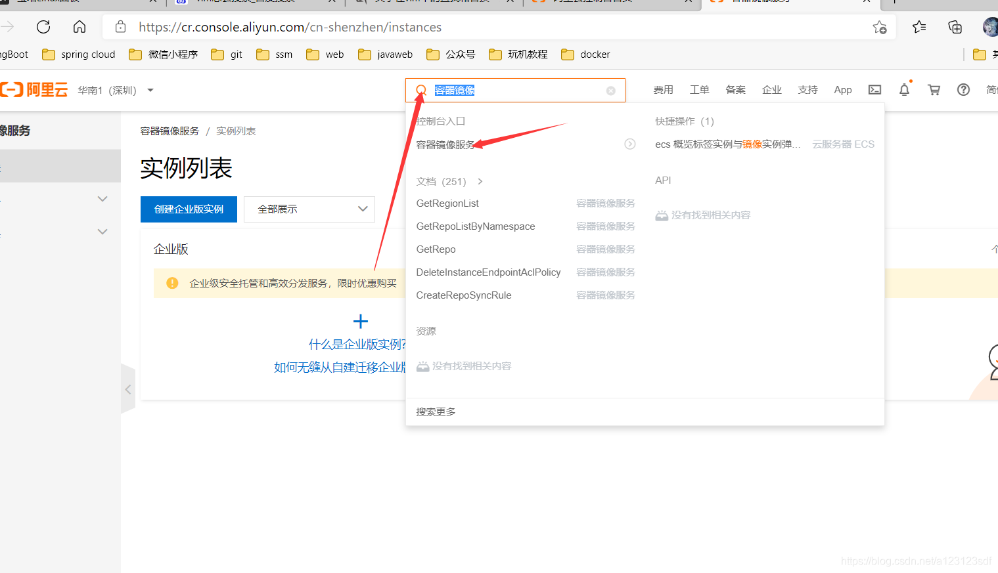The height and width of the screenshot is (573, 998).
Task: Collapse the left sidebar handle
Action: [128, 389]
